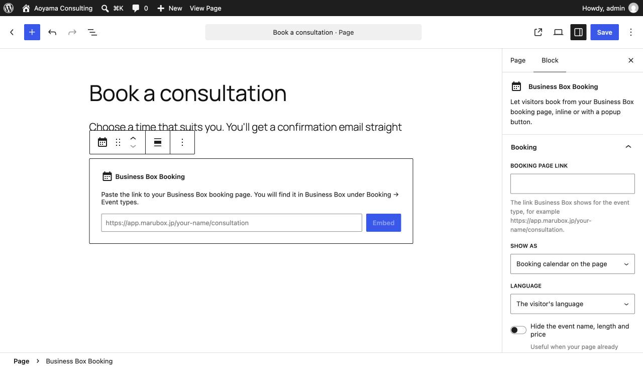Open the editor Options menu
The width and height of the screenshot is (643, 369).
click(631, 32)
